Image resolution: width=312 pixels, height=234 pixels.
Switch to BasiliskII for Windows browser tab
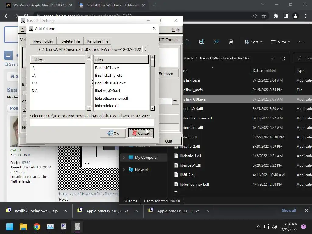[112, 5]
